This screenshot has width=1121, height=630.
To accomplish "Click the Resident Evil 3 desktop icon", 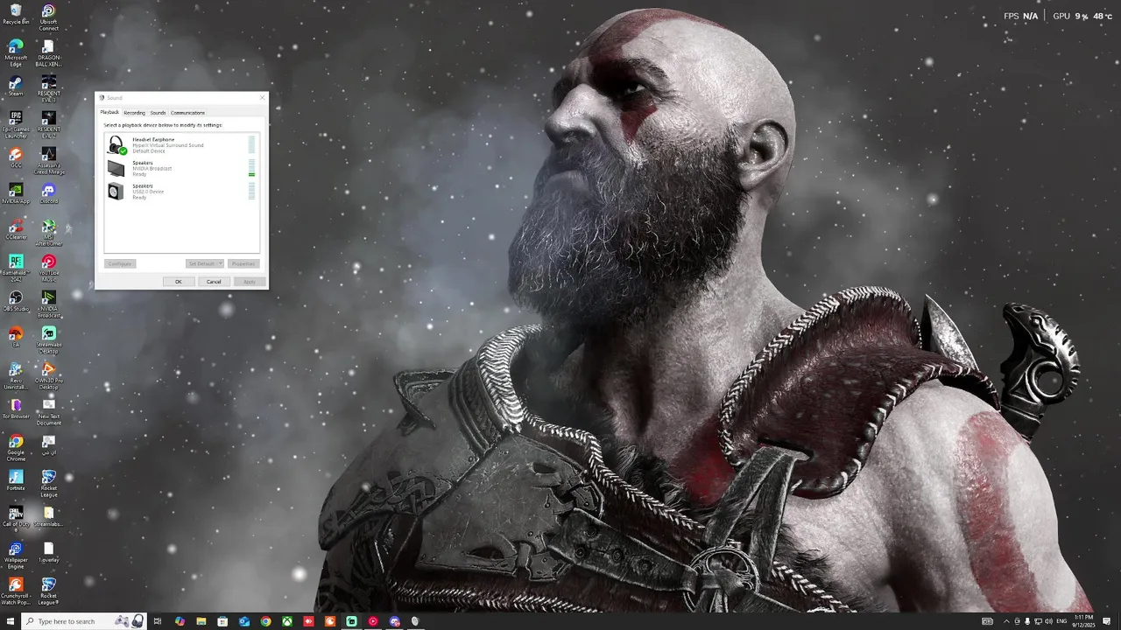I will click(49, 88).
